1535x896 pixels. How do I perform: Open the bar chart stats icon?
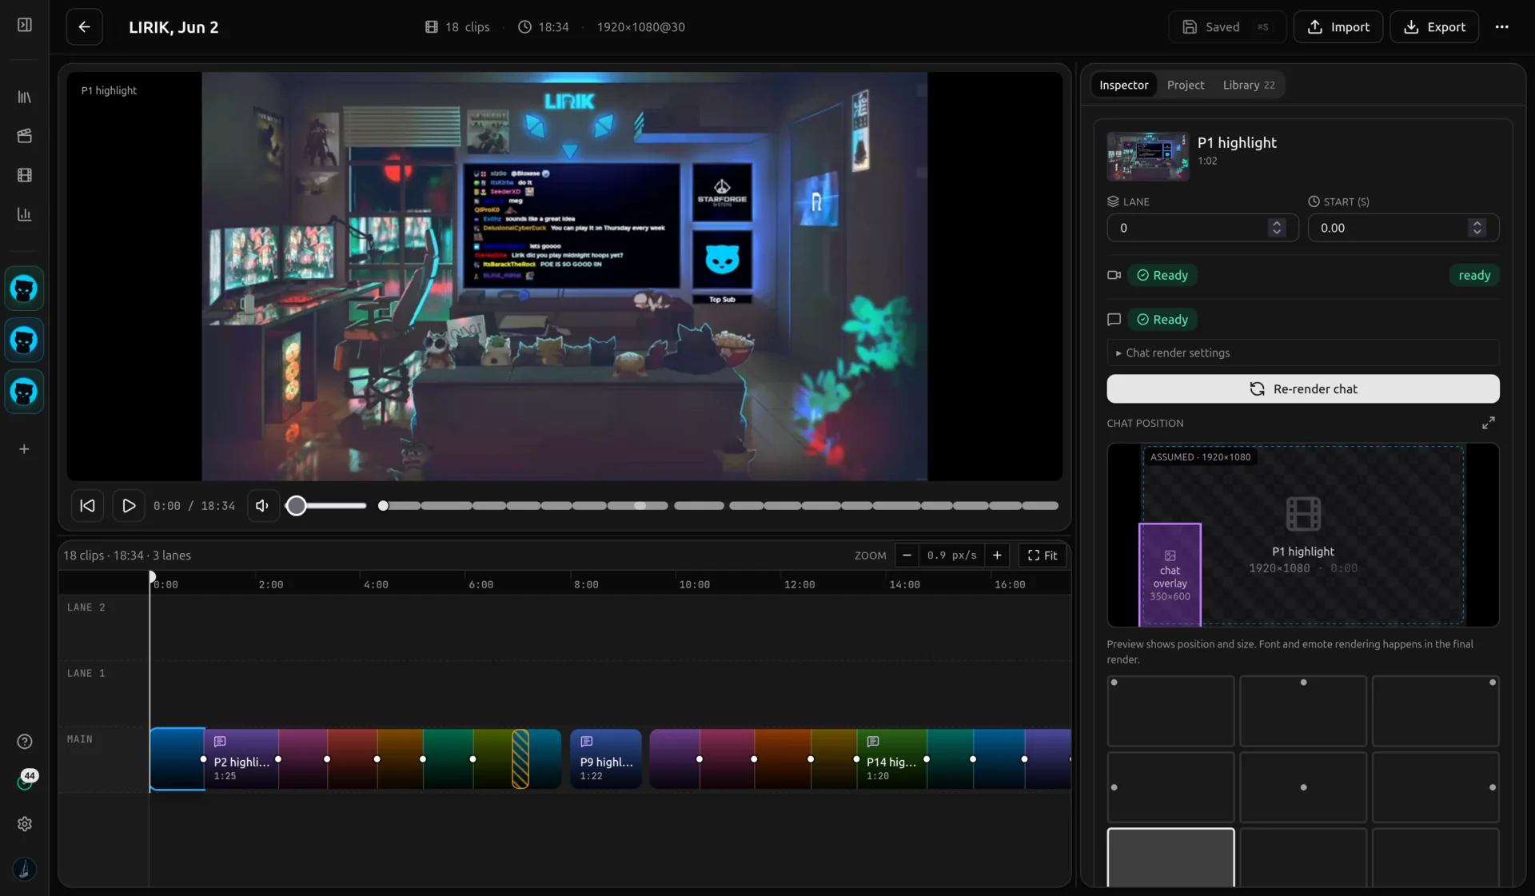coord(25,214)
